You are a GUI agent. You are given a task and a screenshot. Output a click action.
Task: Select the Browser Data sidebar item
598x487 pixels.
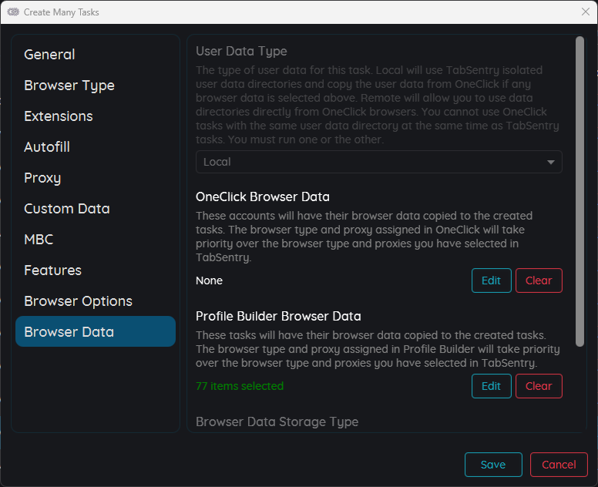tap(96, 332)
